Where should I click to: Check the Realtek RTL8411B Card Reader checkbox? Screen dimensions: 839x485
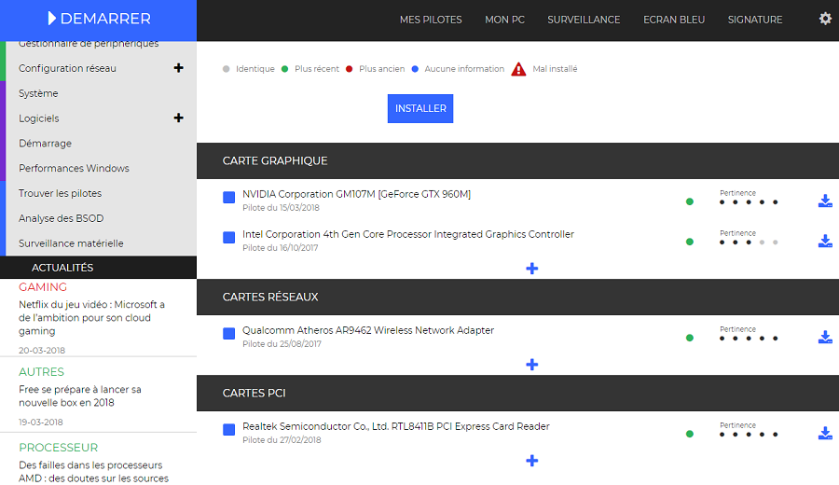coord(229,430)
